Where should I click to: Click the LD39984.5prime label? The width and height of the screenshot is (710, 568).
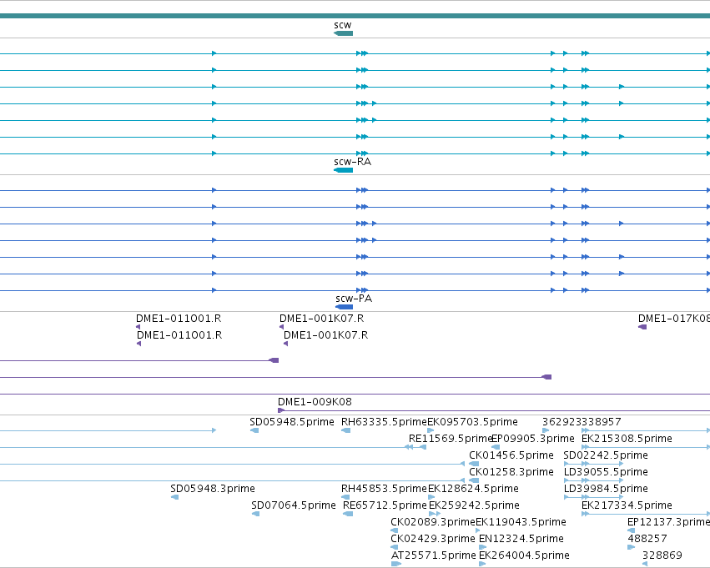click(x=606, y=489)
